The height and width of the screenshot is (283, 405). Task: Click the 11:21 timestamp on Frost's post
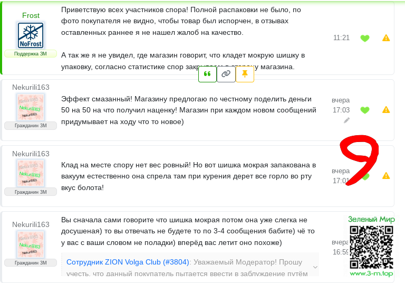(341, 38)
